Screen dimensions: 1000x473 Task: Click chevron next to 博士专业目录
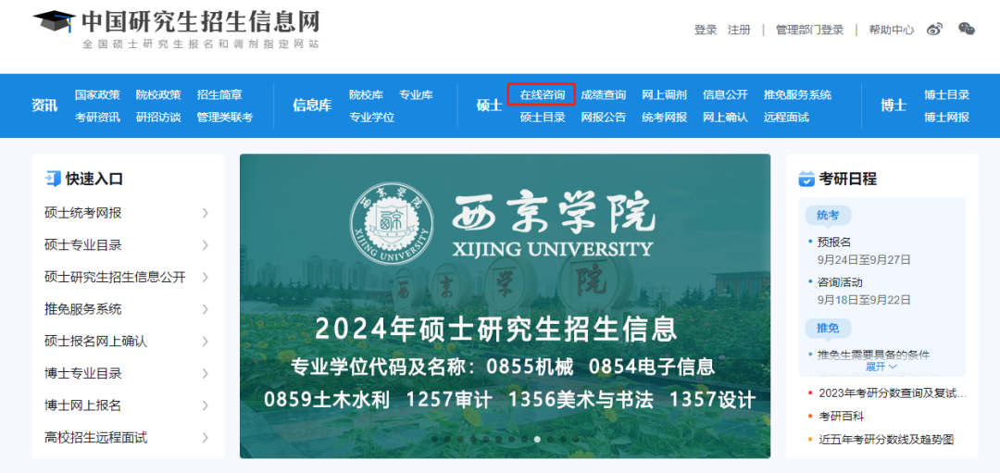206,374
